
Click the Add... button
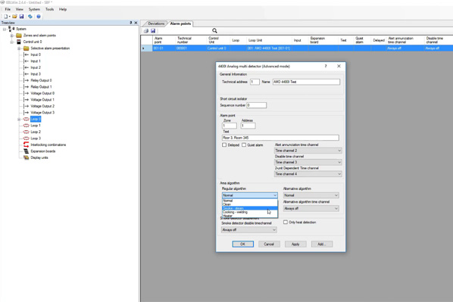322,244
